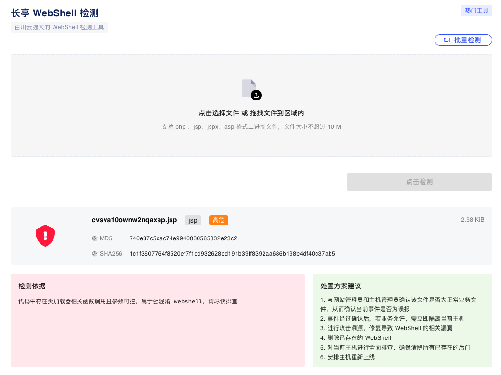Click the 删除已存在的 WebShell suggestion item
The image size is (501, 375).
click(356, 337)
